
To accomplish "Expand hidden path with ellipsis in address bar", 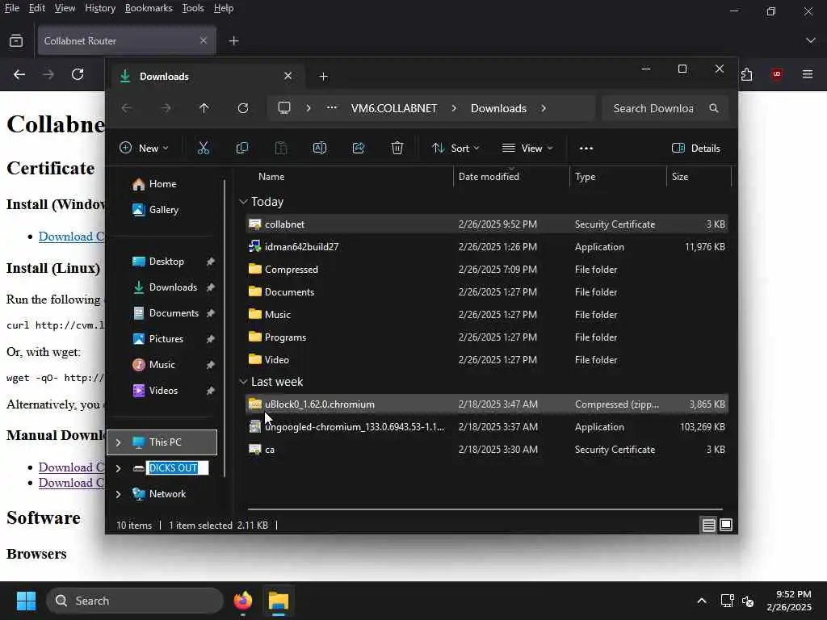I will click(x=332, y=108).
